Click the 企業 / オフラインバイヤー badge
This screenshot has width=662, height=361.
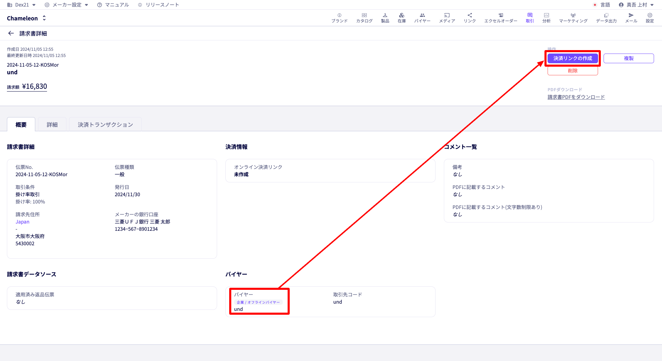[258, 302]
